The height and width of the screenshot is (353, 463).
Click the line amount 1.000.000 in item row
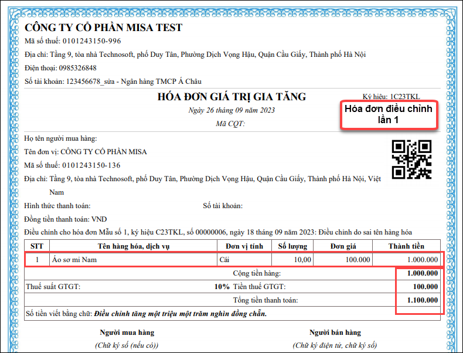click(x=423, y=260)
